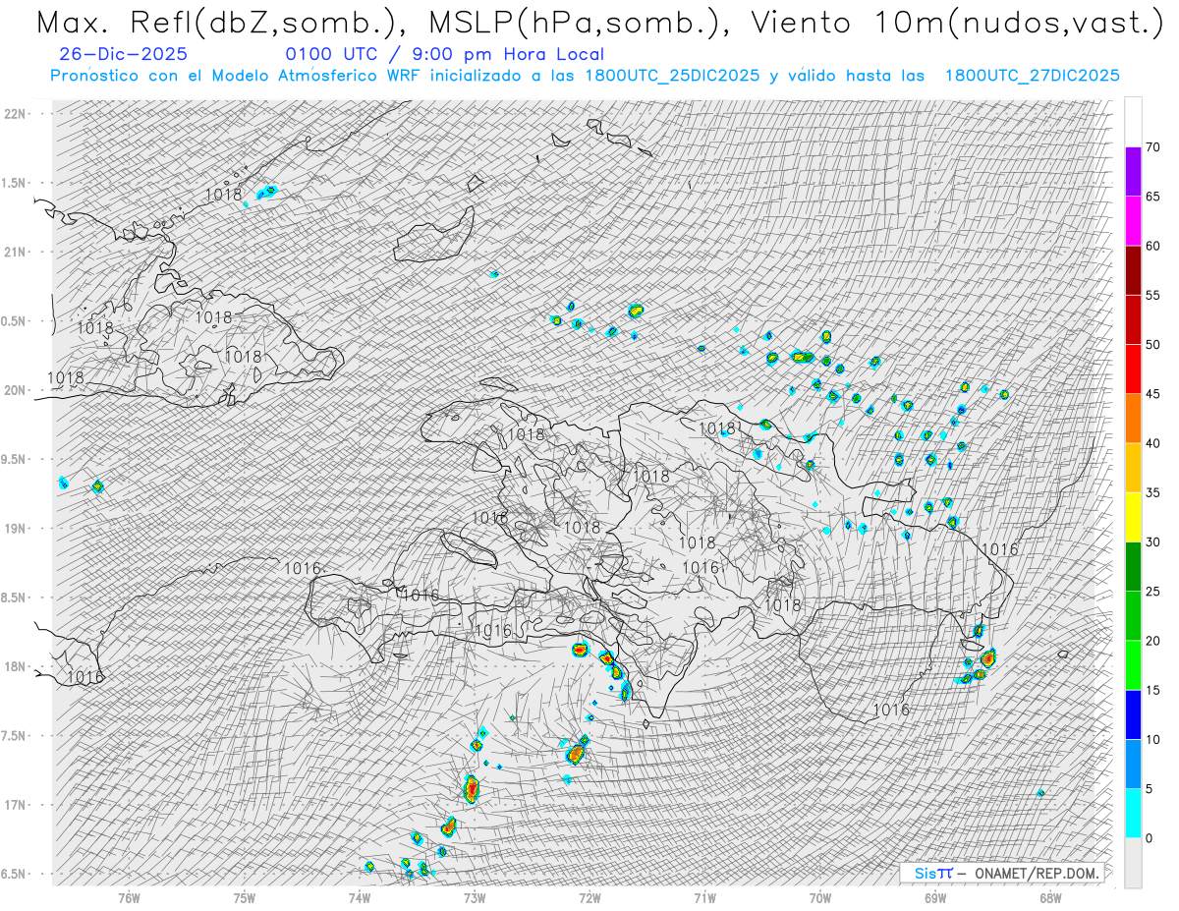The height and width of the screenshot is (911, 1179).
Task: Click the '75W' longitude axis label
Action: (x=244, y=897)
